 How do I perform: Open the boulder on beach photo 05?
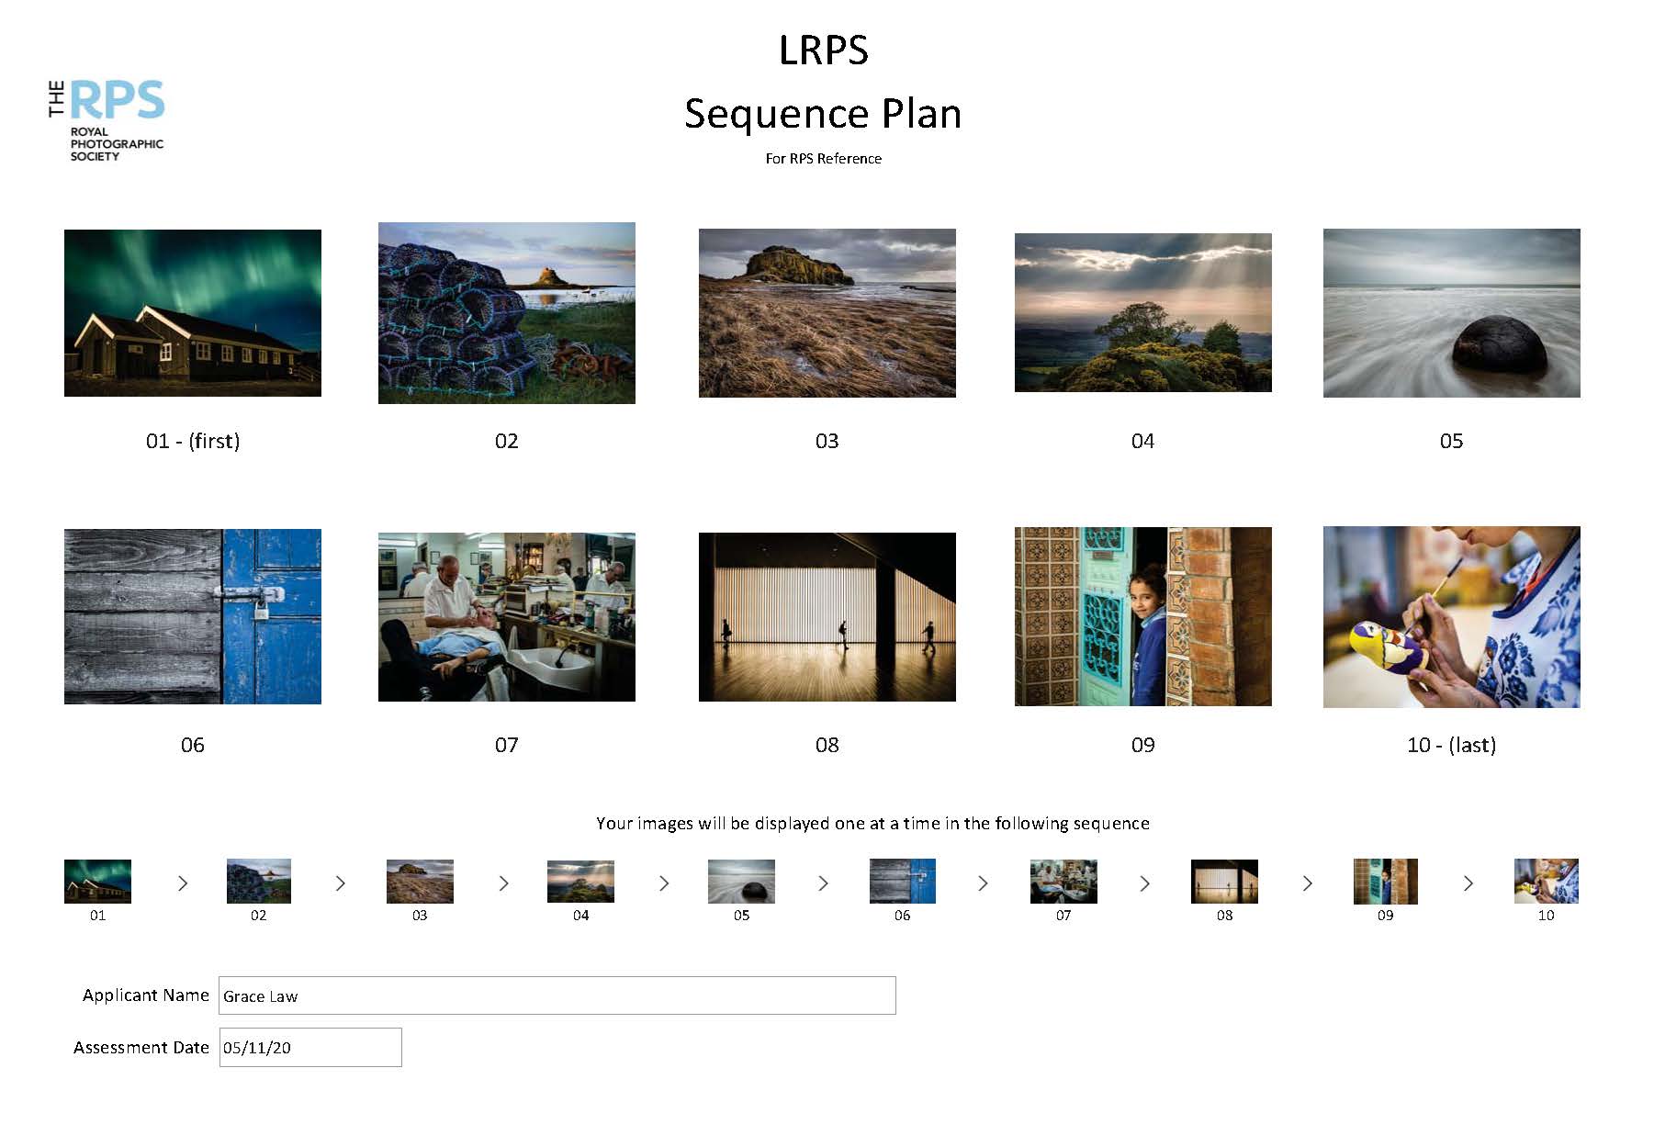point(1451,313)
